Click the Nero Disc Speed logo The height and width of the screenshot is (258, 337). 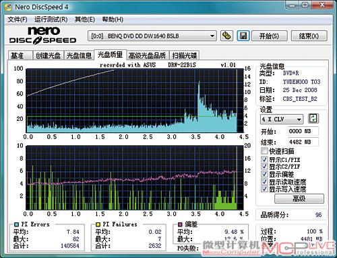pos(42,35)
